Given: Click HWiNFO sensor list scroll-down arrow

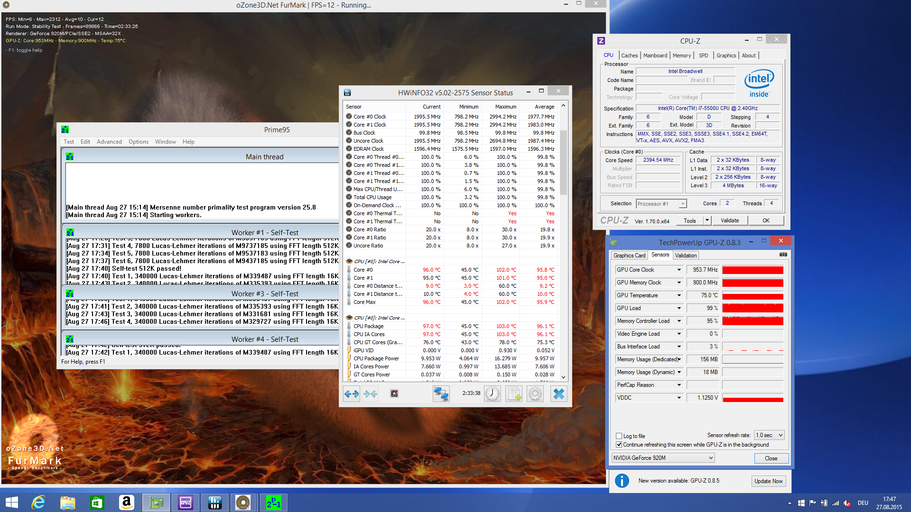Looking at the screenshot, I should pos(563,377).
